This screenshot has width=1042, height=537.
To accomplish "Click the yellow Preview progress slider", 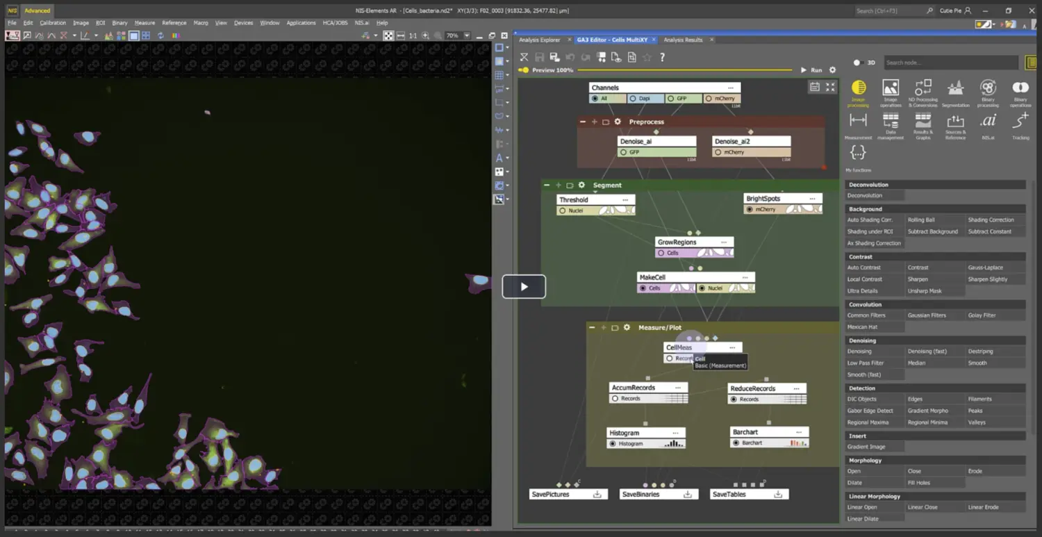I will [684, 70].
